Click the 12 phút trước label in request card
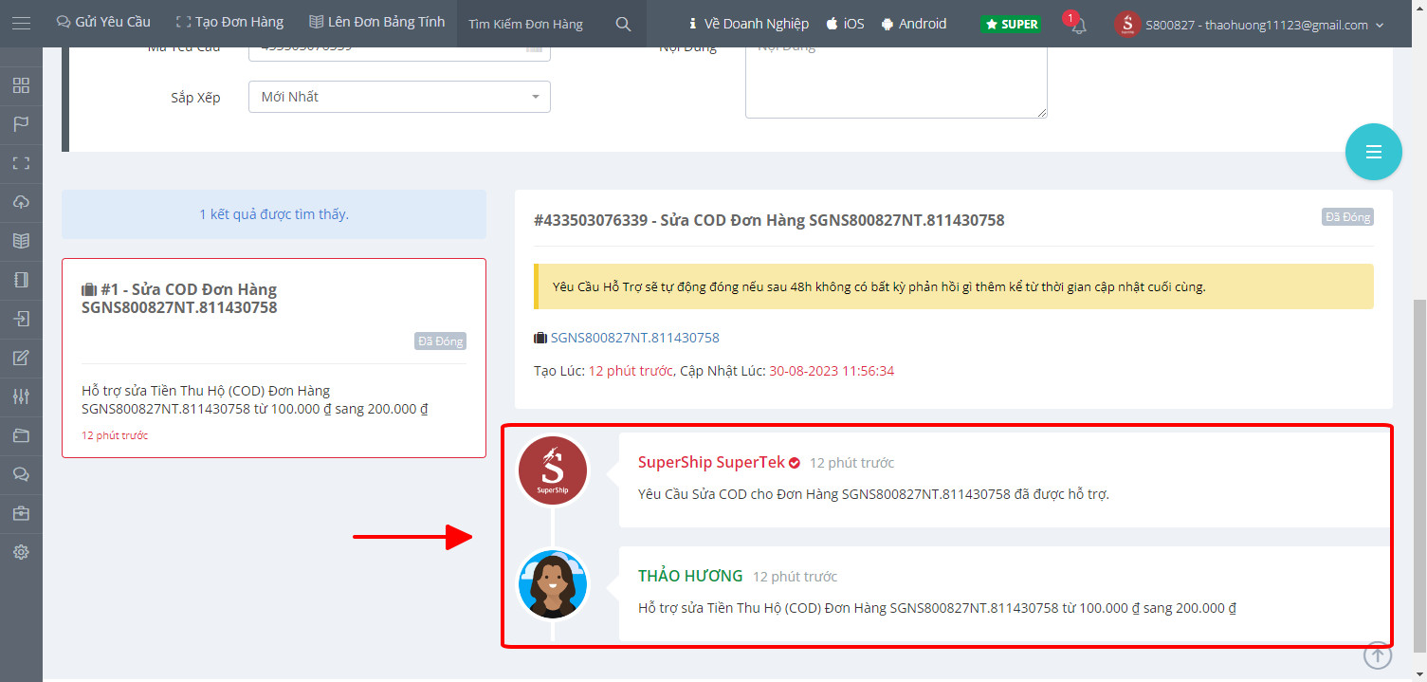This screenshot has height=682, width=1427. (115, 435)
